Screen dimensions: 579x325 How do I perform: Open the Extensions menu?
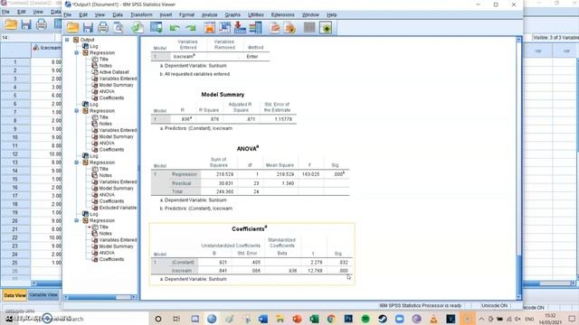pos(283,14)
